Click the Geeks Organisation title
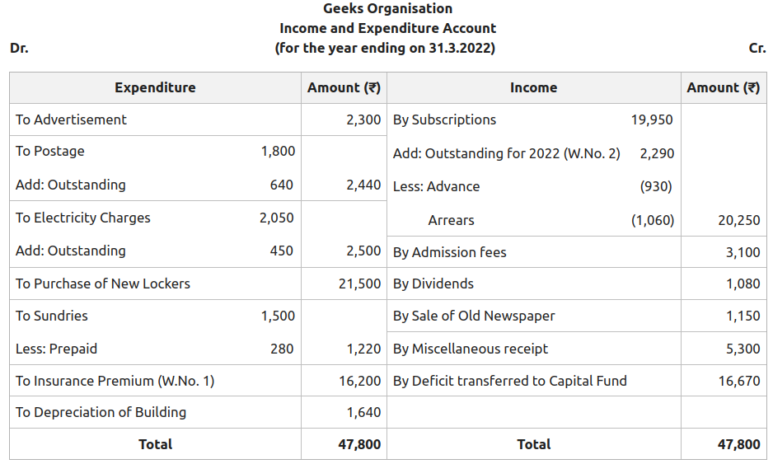 pos(387,9)
